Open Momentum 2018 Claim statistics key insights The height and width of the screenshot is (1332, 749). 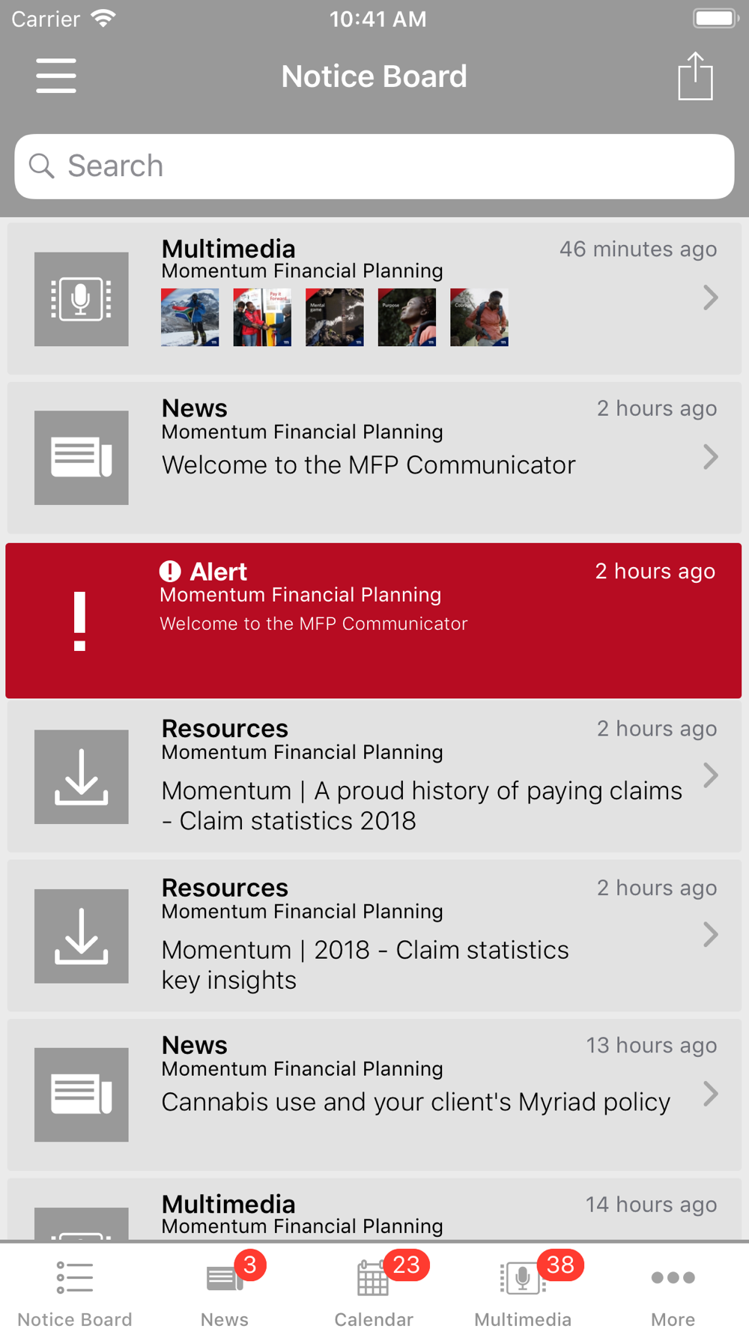(365, 965)
